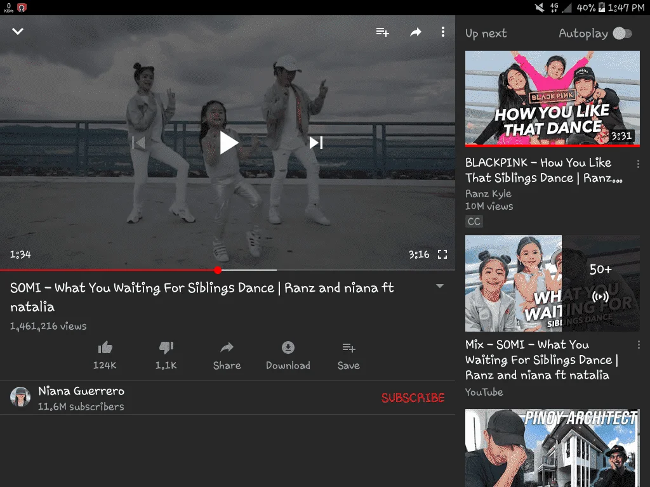Screen dimensions: 650x487
Task: Open Niana Guerrero channel avatar
Action: point(20,397)
